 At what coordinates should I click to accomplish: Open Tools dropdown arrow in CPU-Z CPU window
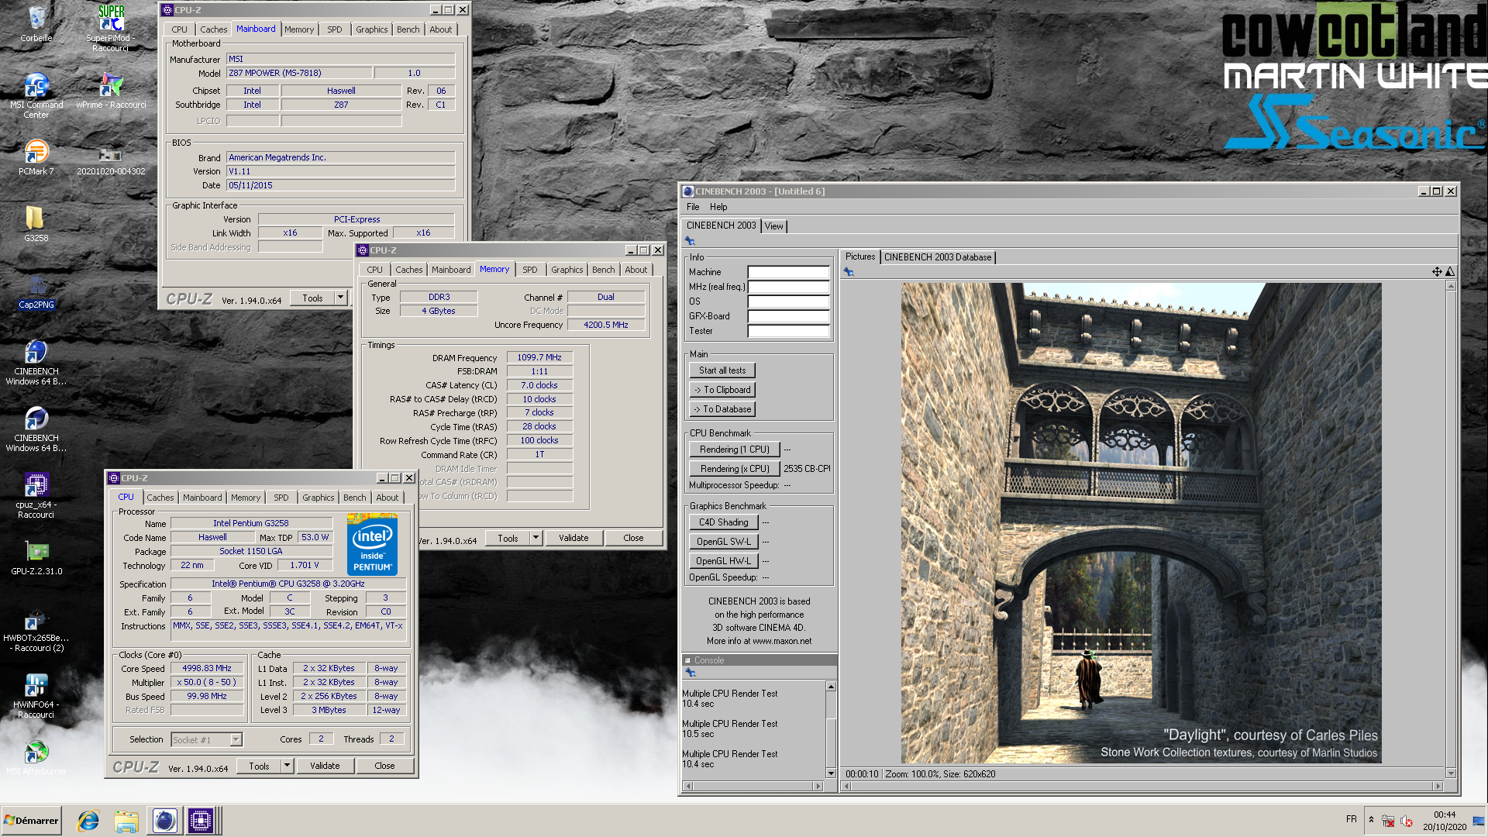pyautogui.click(x=287, y=766)
